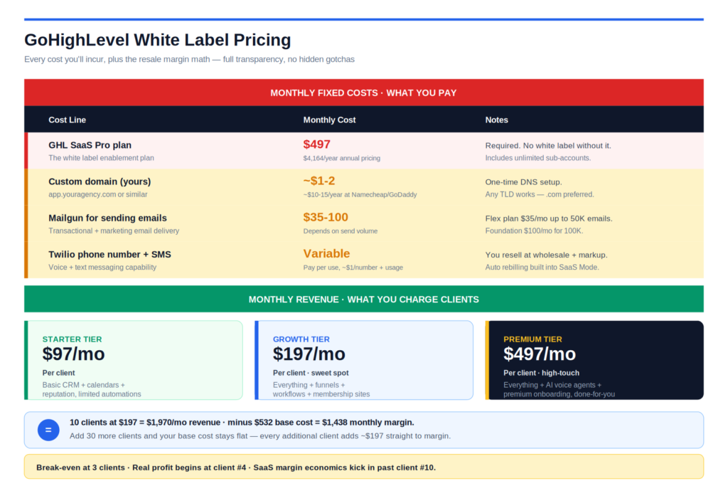Click 'Pay per use, ~$1/number + usage' text

point(353,268)
